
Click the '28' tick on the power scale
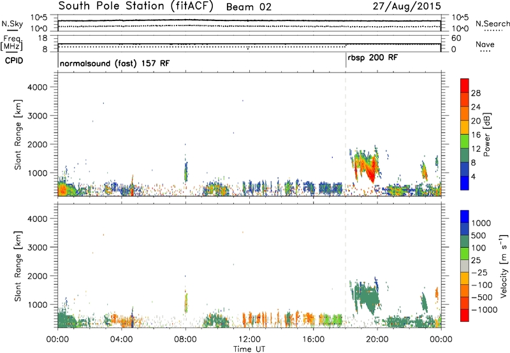[x=476, y=93]
